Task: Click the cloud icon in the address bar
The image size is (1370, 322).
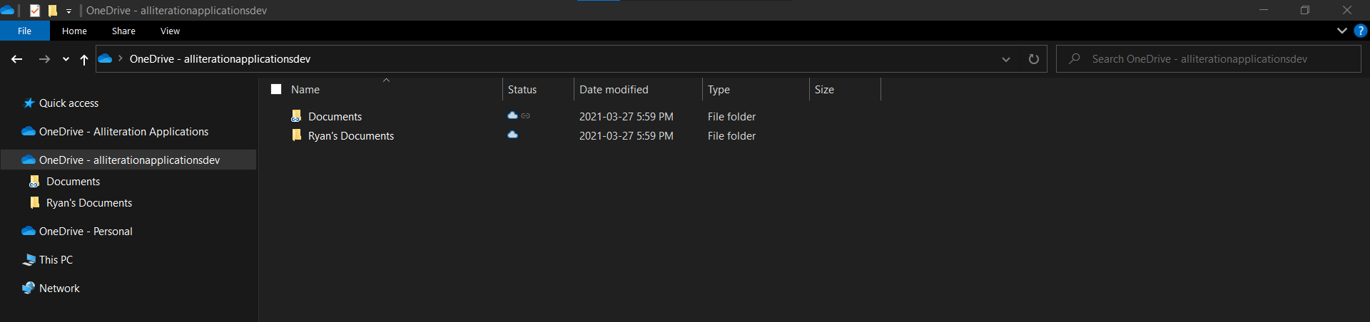Action: [105, 58]
